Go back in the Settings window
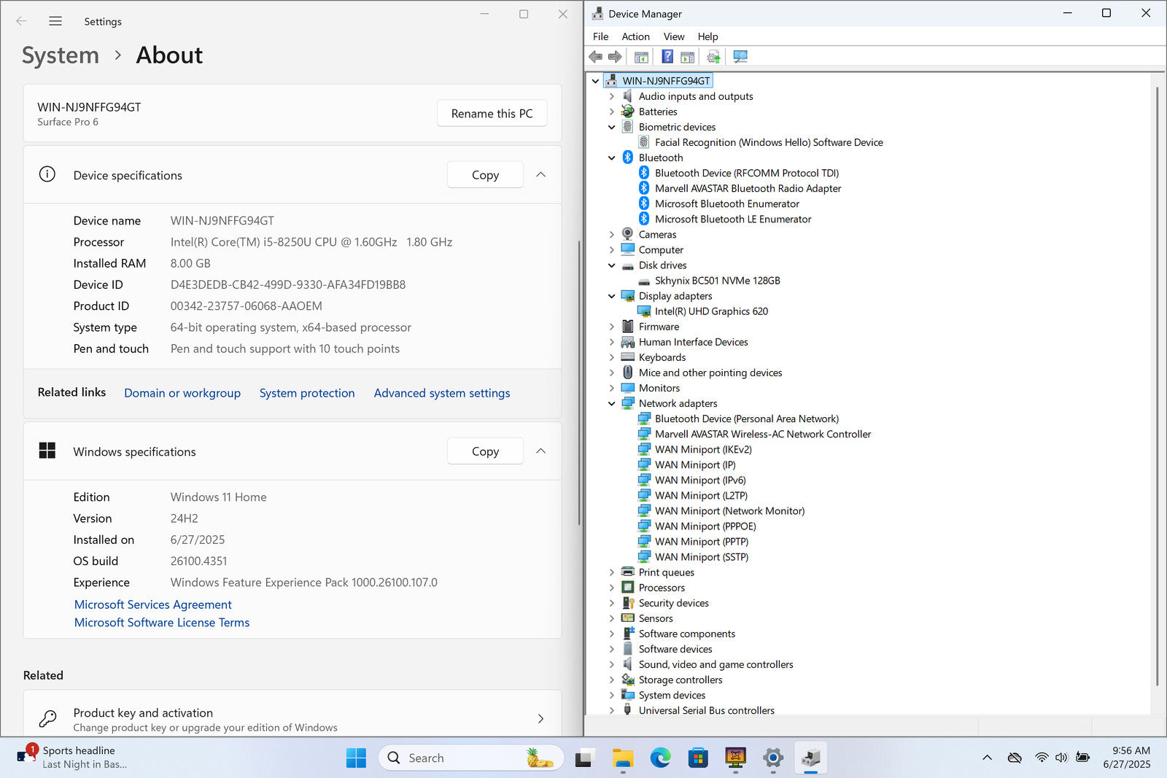 21,21
